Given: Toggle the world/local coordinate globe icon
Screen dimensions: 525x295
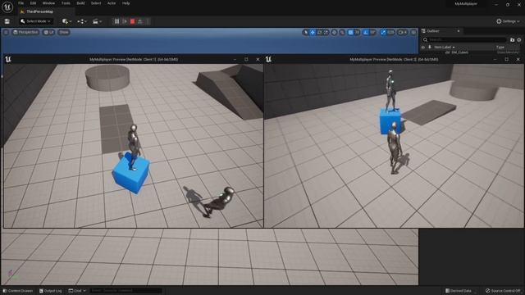Looking at the screenshot, I should coord(334,33).
